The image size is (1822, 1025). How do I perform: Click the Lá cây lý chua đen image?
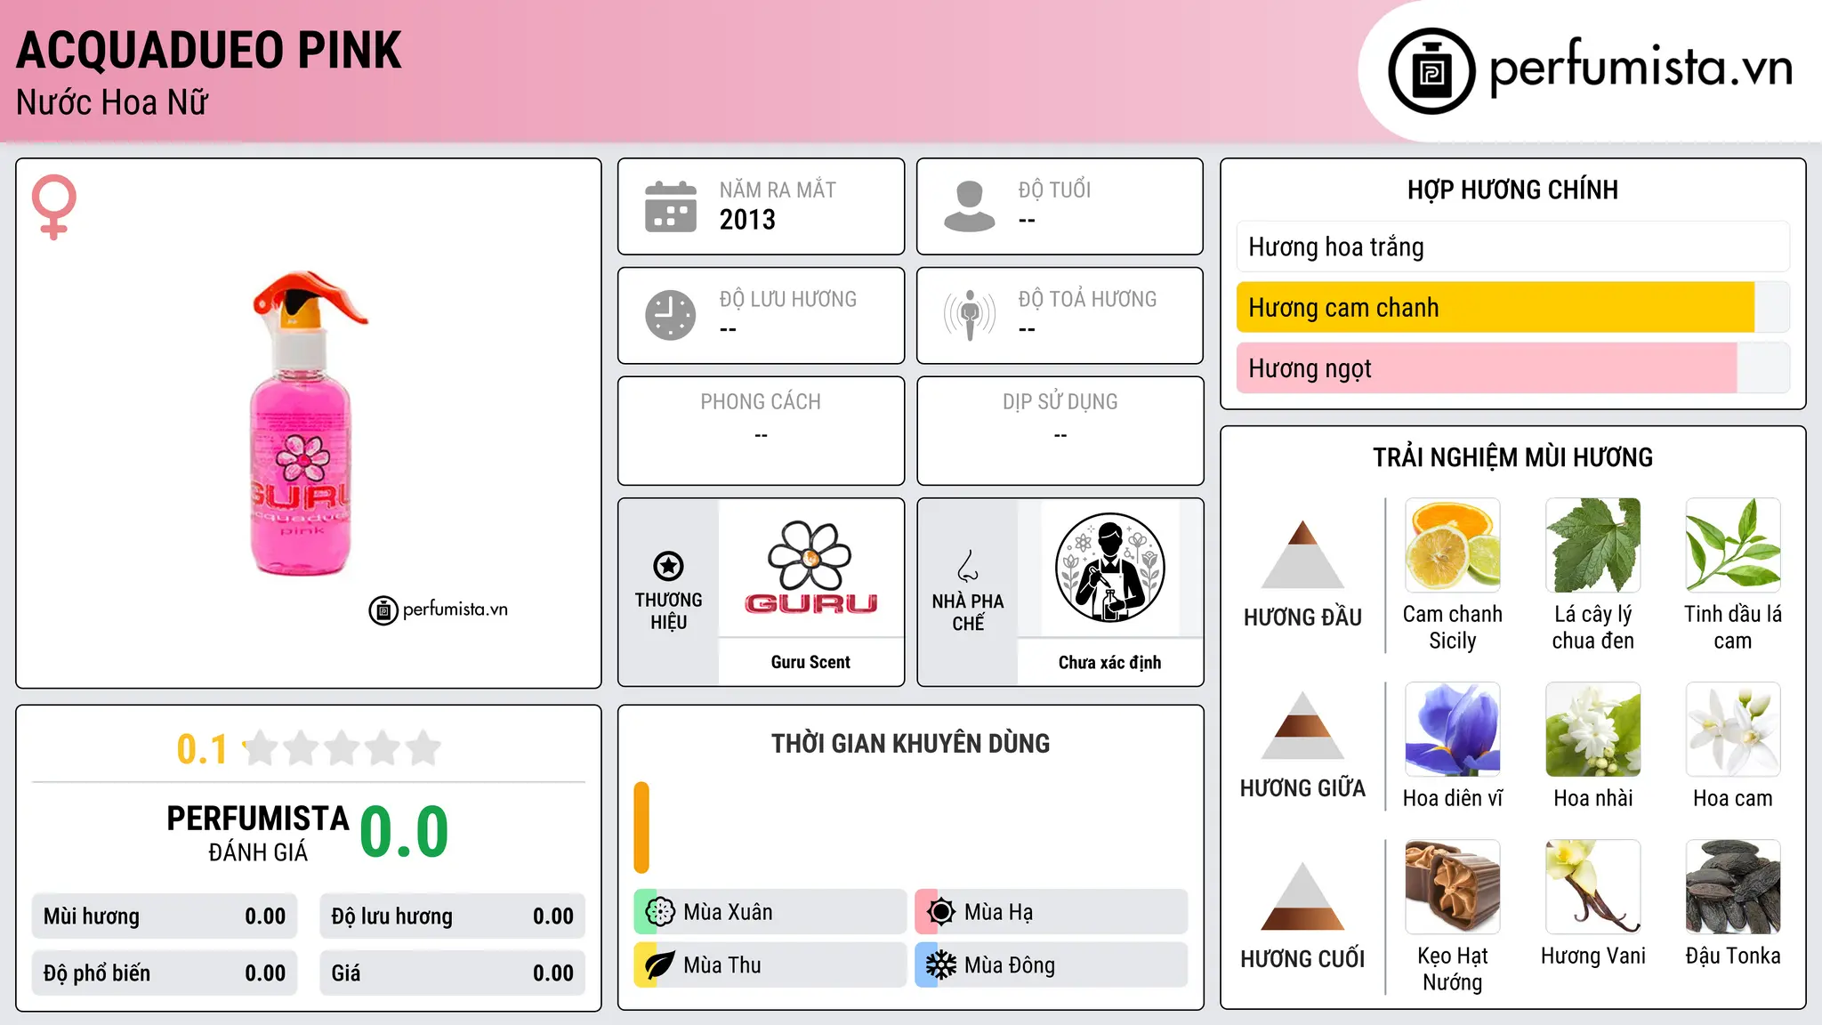pyautogui.click(x=1593, y=545)
